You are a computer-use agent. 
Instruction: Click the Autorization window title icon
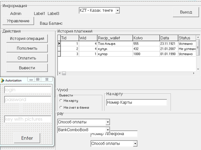click(x=3, y=80)
